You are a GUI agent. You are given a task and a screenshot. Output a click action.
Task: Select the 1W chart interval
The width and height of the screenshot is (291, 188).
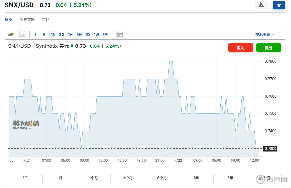(96, 35)
